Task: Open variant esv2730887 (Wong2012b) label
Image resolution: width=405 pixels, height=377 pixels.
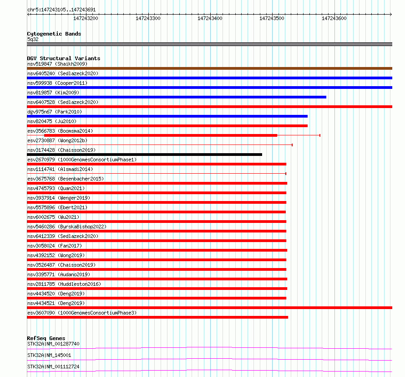Action: 57,140
